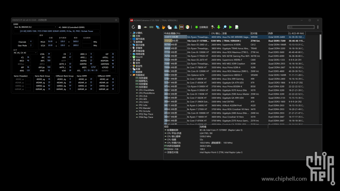Select CPU SHA3 benchmark

tap(144, 102)
